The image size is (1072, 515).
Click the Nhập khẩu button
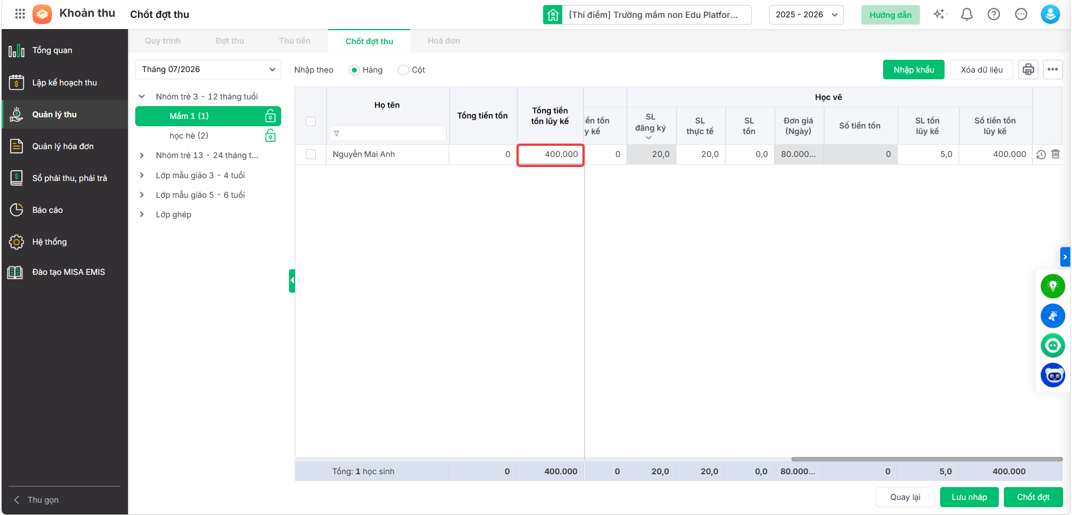[914, 70]
